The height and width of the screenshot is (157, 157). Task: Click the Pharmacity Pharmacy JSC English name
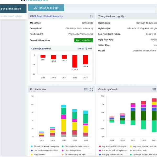[81, 34]
